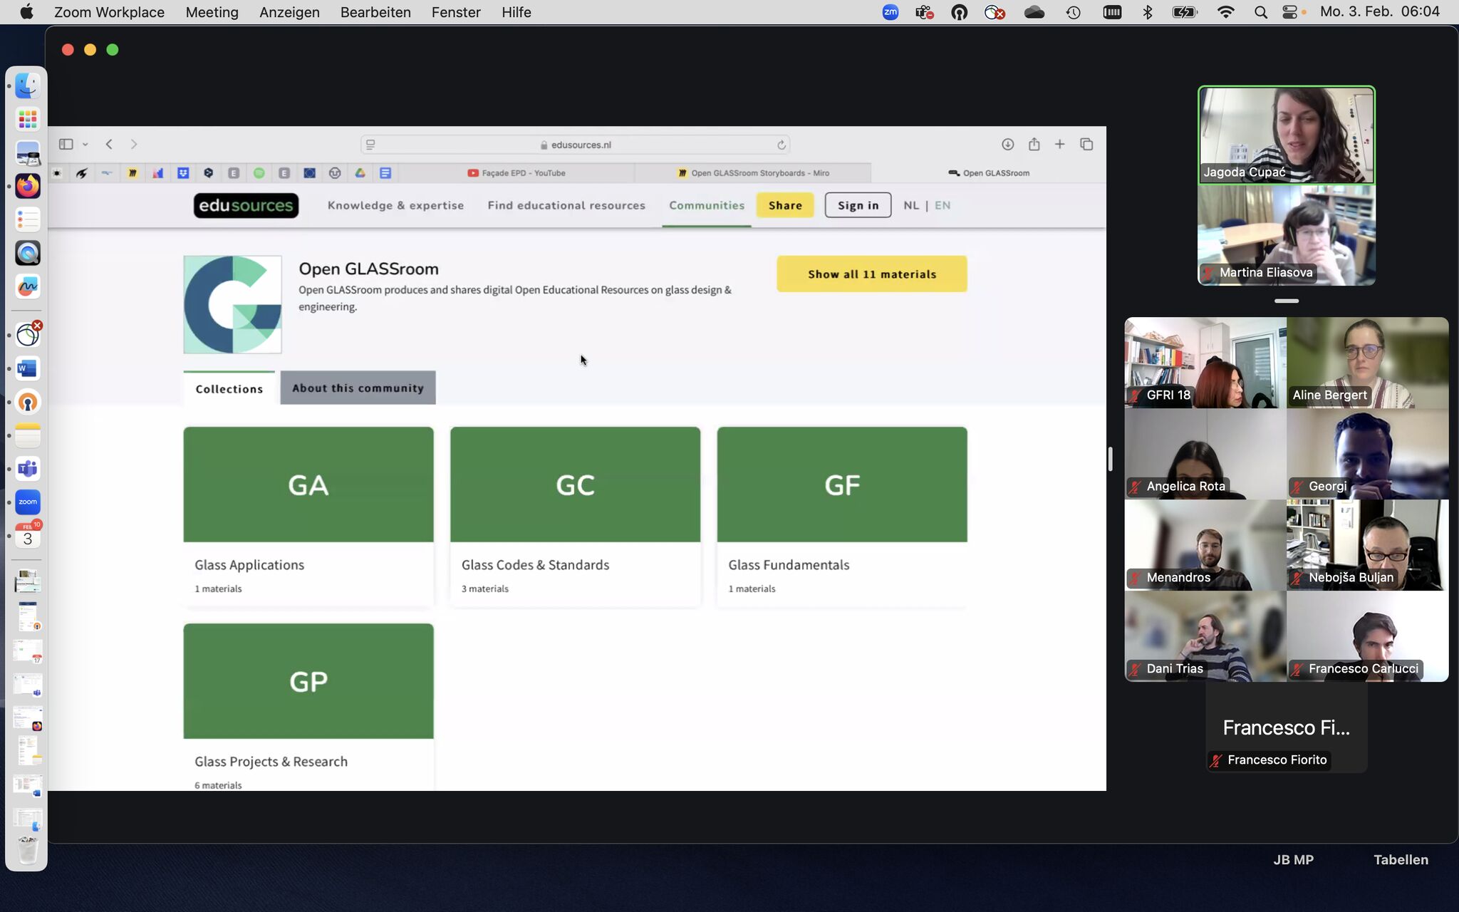Screen dimensions: 1459x912
Task: Open the Wi-Fi menu bar icon
Action: coord(1225,12)
